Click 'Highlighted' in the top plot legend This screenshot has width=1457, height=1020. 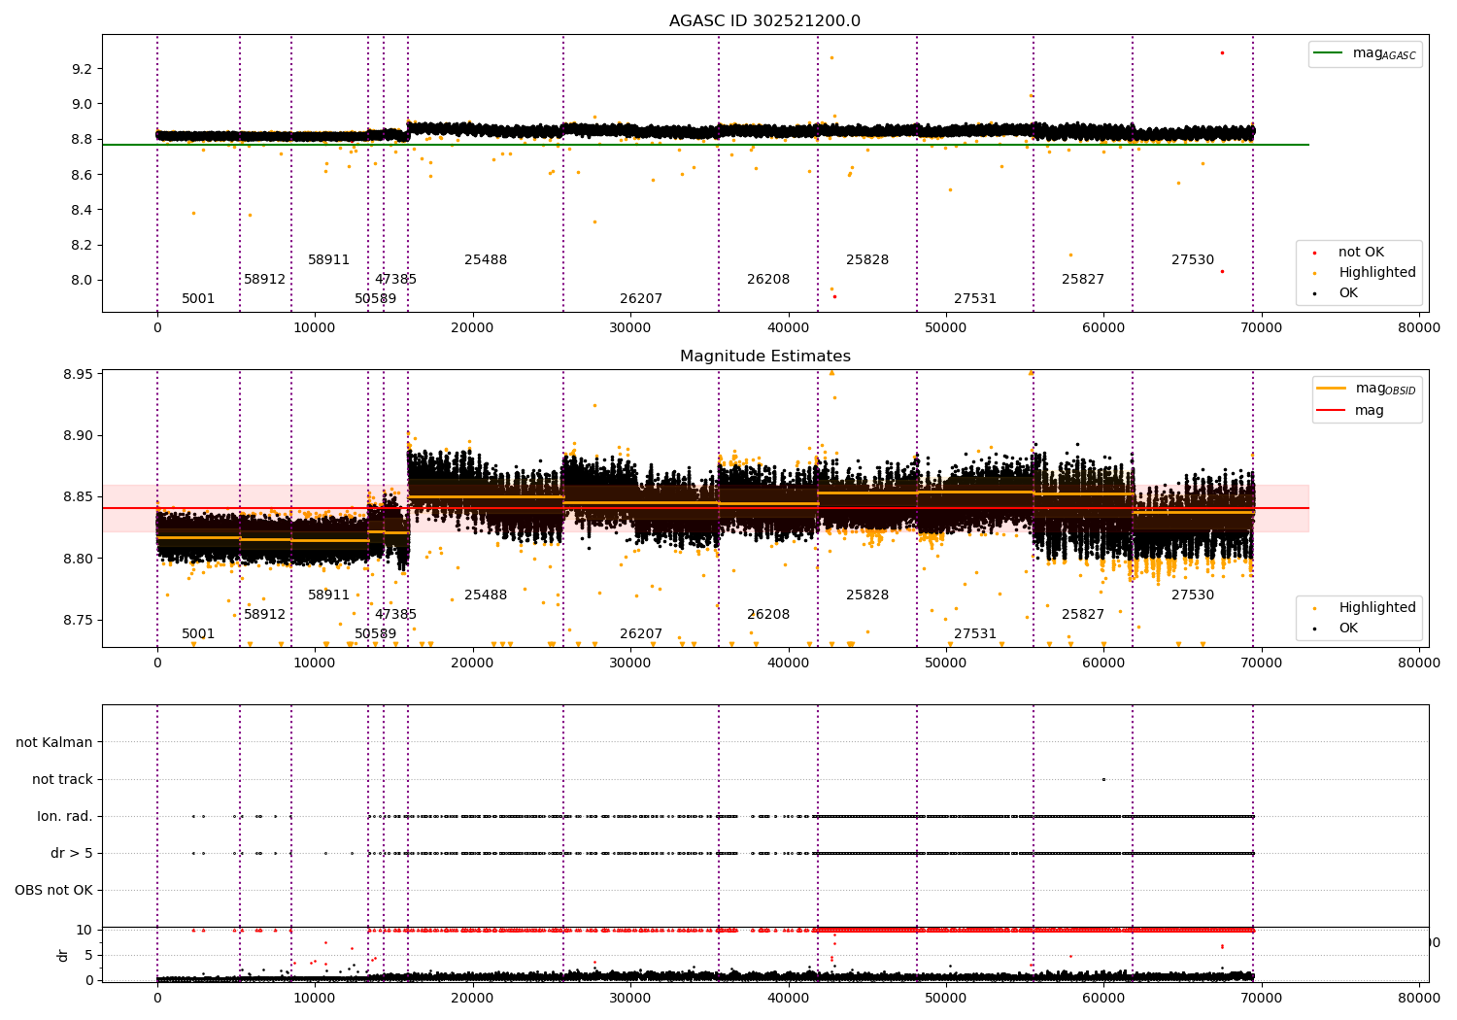coord(1376,273)
